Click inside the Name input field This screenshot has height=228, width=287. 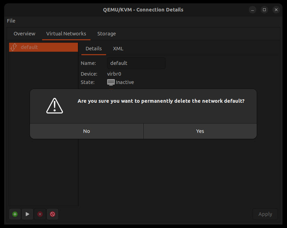136,63
